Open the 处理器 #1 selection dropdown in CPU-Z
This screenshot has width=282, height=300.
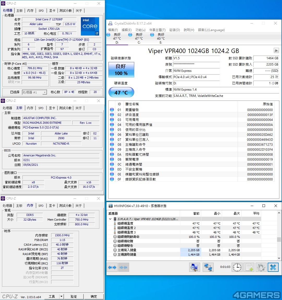pyautogui.click(x=45, y=92)
